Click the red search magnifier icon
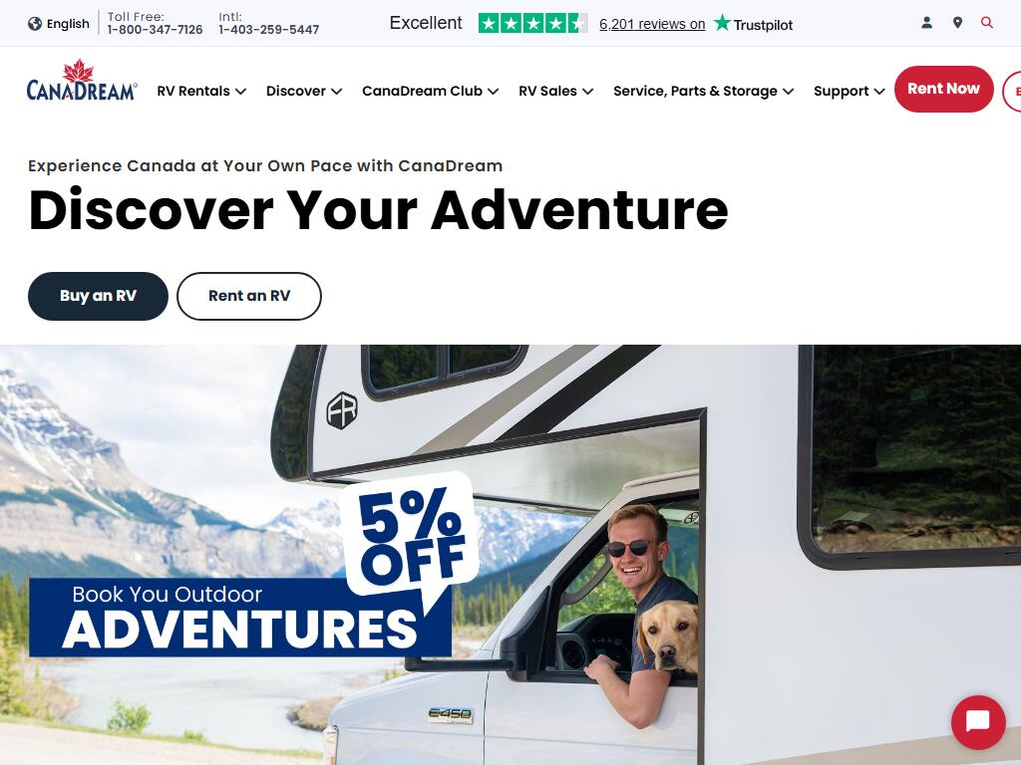 [x=987, y=23]
